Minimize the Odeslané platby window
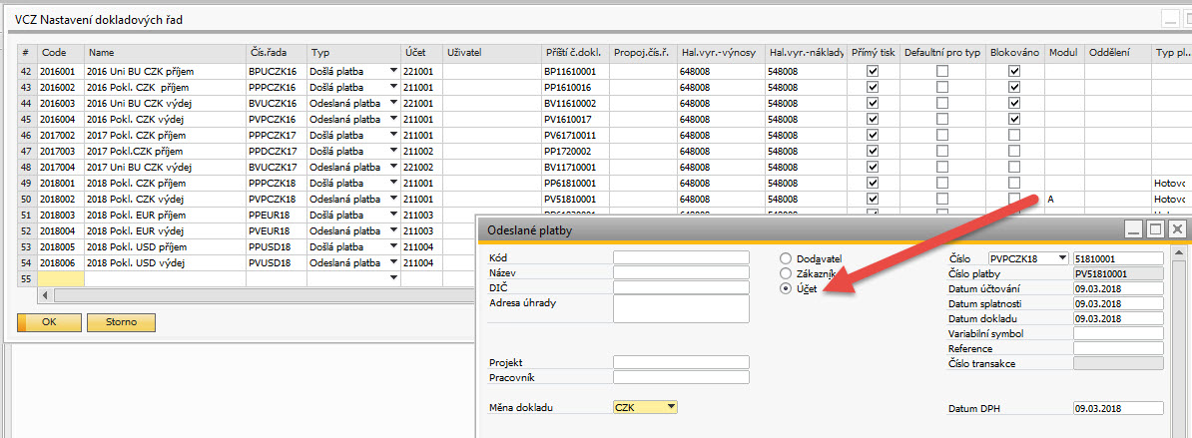Viewport: 1192px width, 438px height. (x=1133, y=229)
